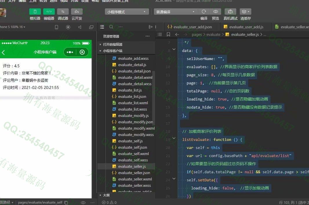Fold the setData block at line 24
Viewport: 309px width, 205px height.
(x=174, y=179)
